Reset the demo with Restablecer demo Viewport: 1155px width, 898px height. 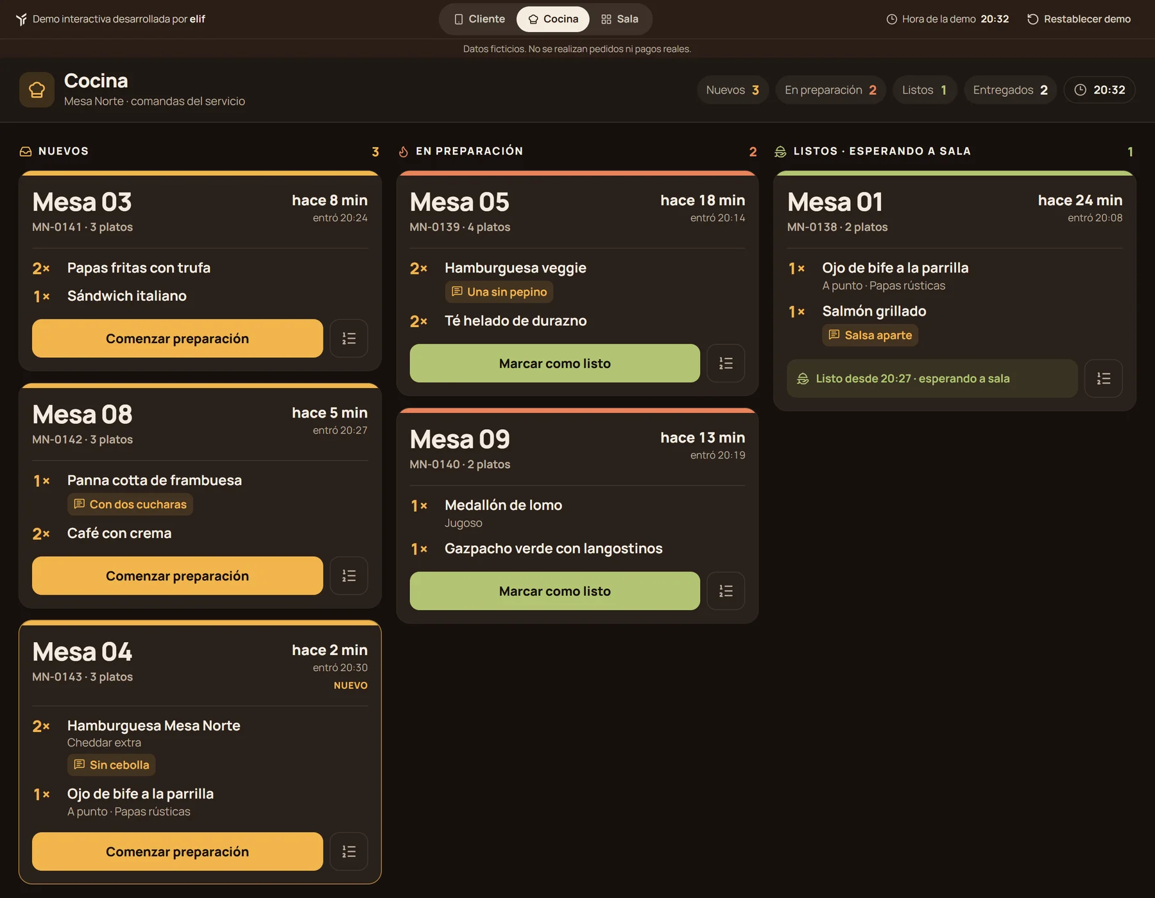point(1079,19)
